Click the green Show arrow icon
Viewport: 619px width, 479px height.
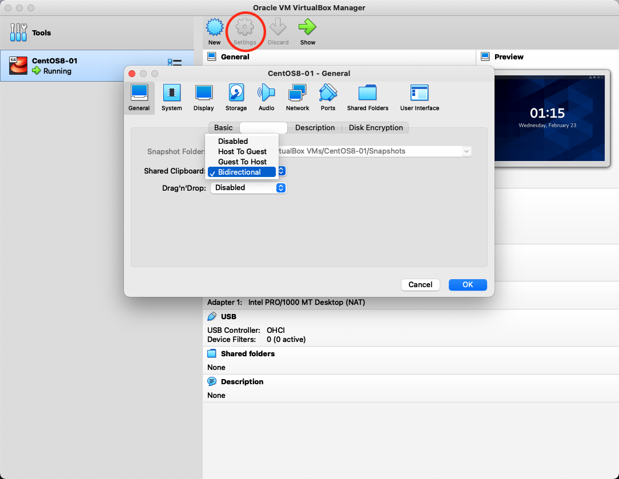click(x=307, y=27)
